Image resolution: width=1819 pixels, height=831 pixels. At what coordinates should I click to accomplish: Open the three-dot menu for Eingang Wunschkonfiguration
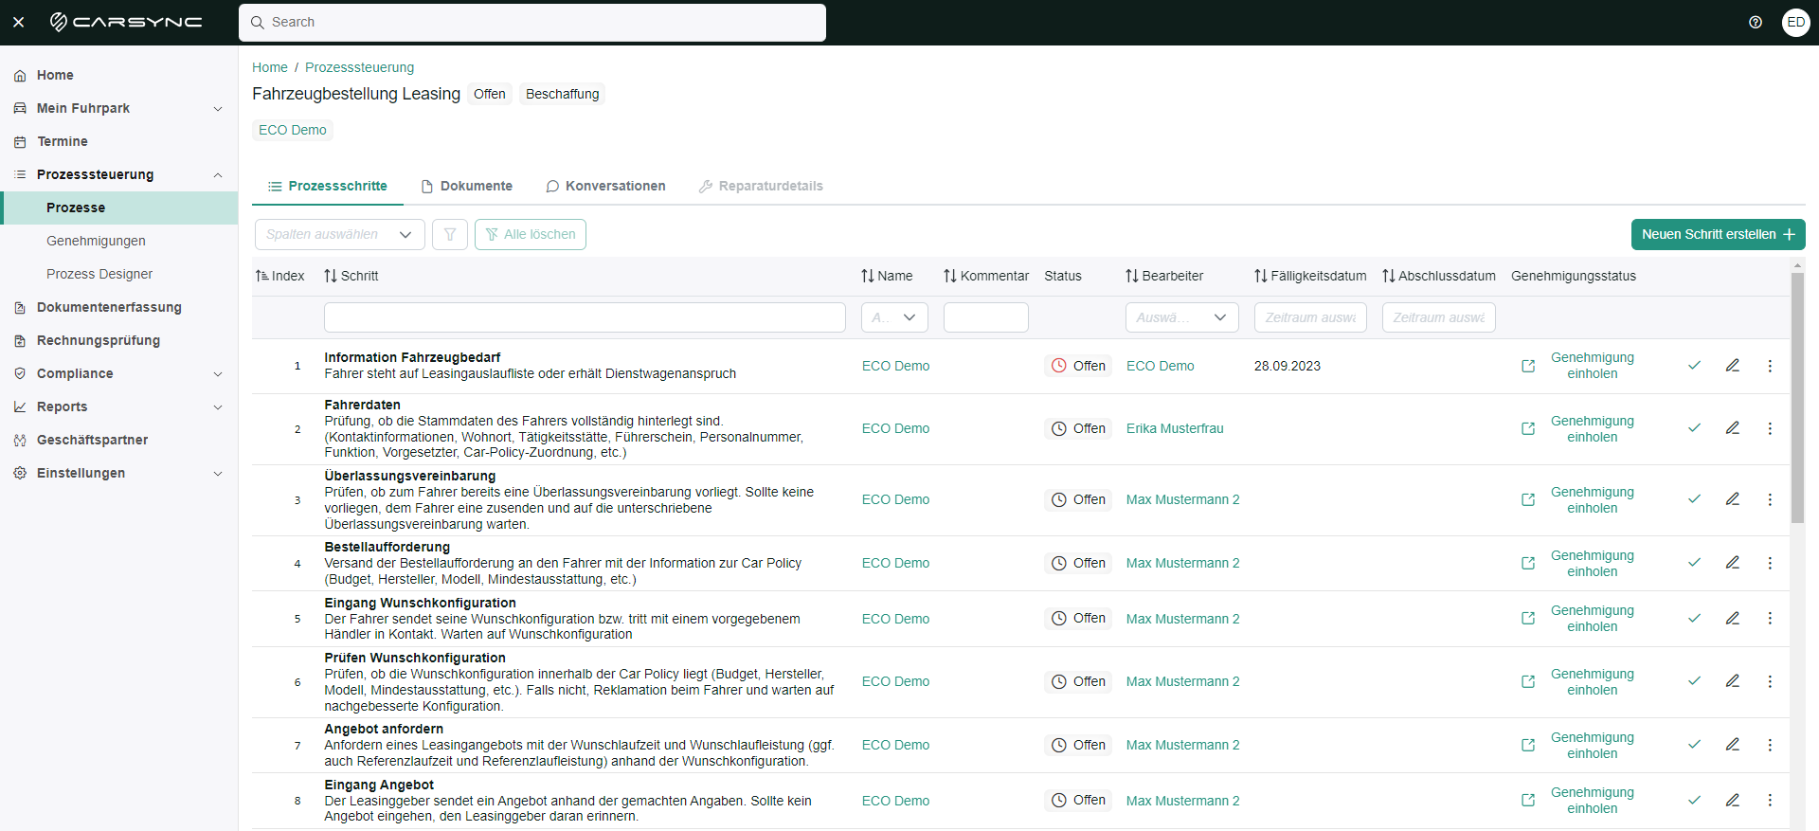point(1770,618)
